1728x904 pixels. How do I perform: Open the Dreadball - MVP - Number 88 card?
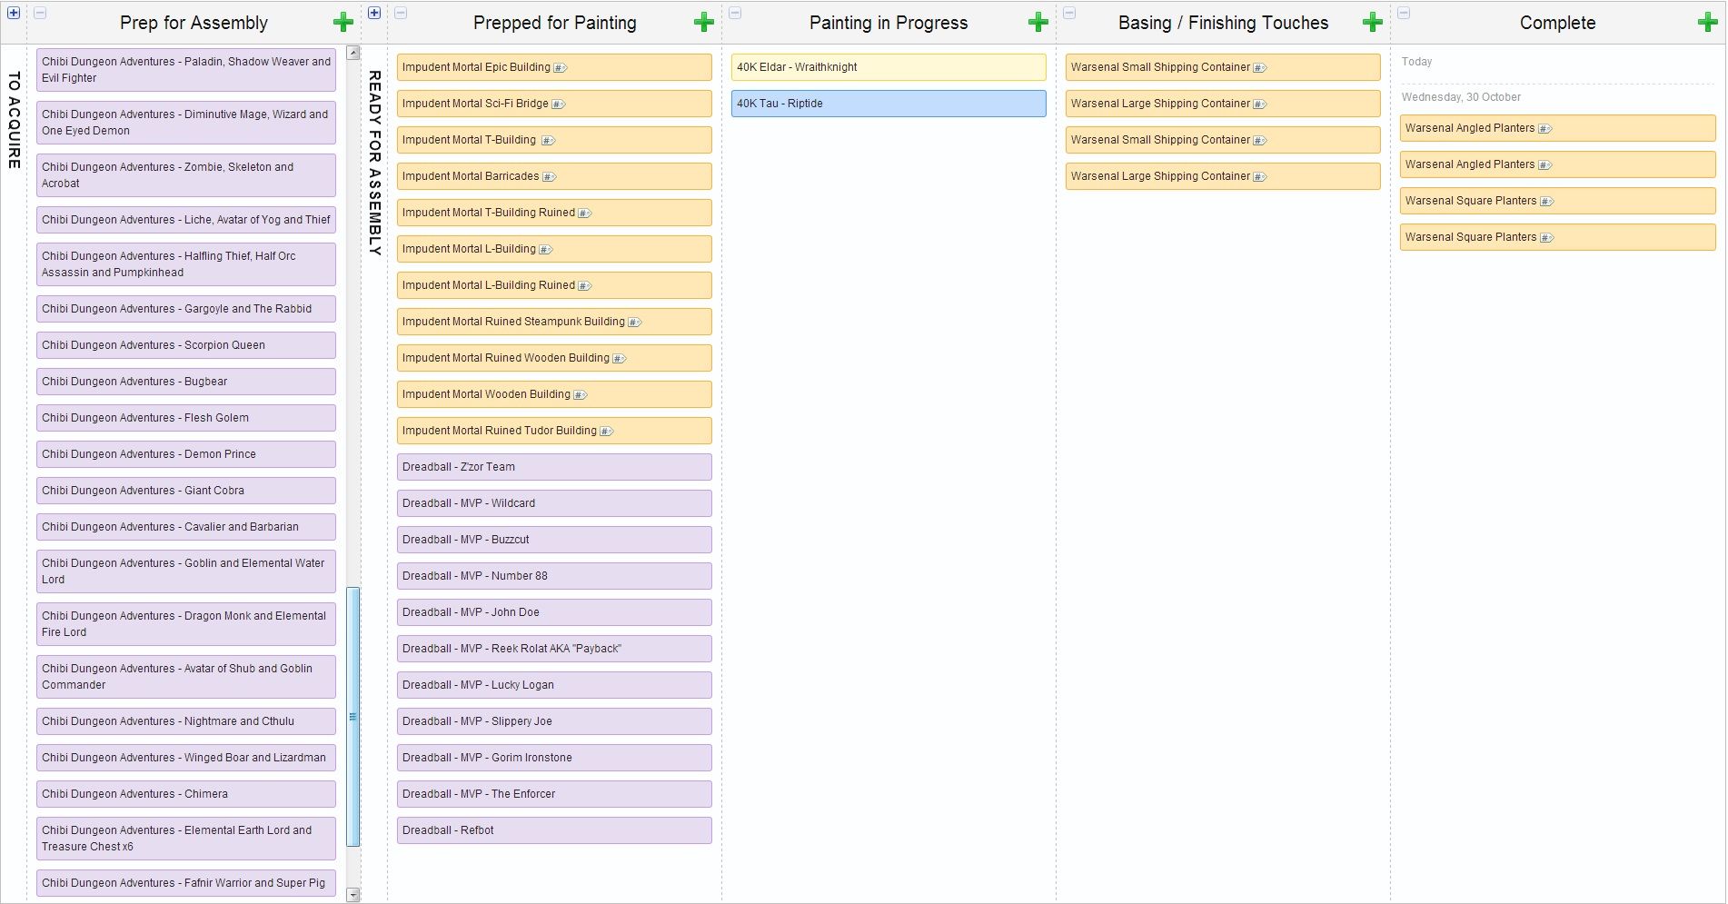(x=554, y=576)
